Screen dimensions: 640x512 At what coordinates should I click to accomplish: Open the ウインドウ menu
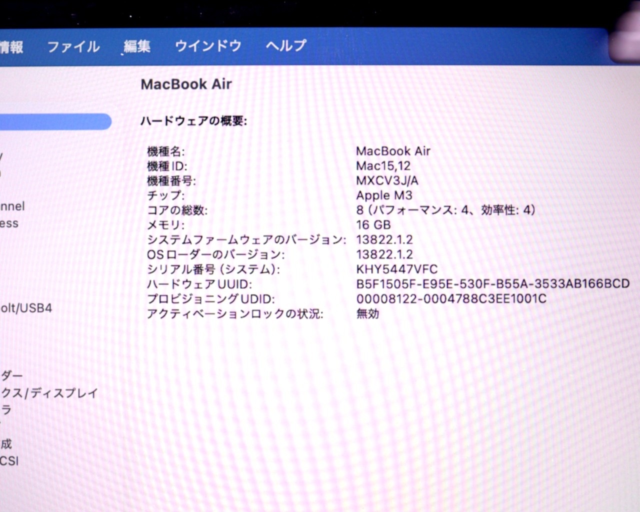[208, 46]
